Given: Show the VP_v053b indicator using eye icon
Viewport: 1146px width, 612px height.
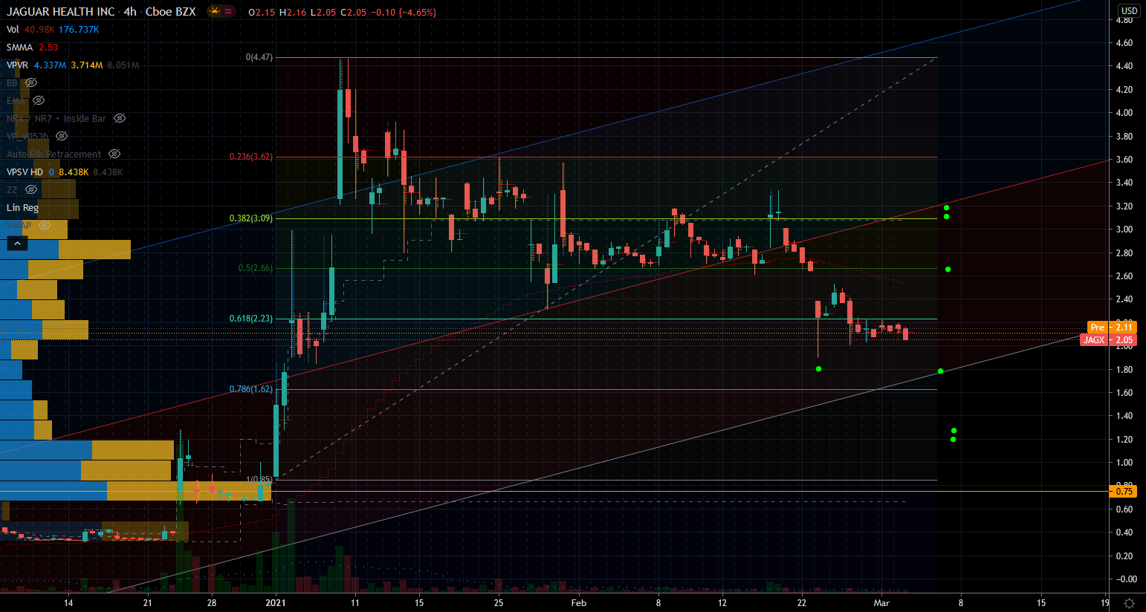Looking at the screenshot, I should (x=62, y=137).
